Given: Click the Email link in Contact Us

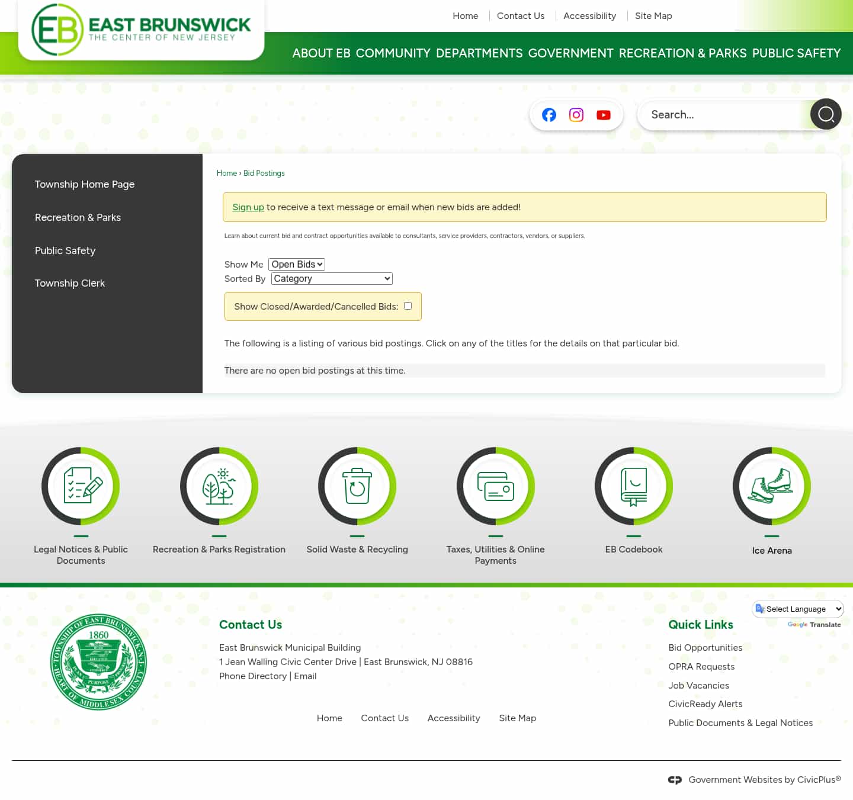Looking at the screenshot, I should coord(305,676).
